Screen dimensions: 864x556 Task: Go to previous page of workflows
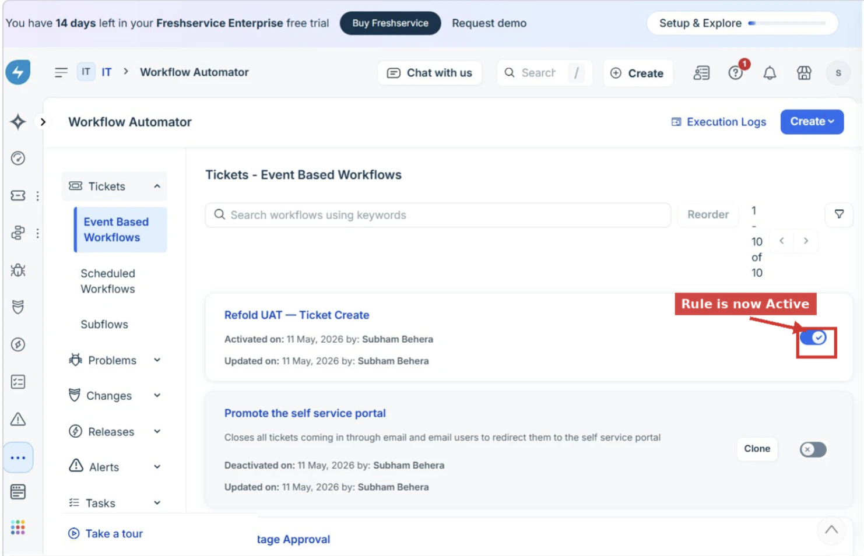click(782, 241)
